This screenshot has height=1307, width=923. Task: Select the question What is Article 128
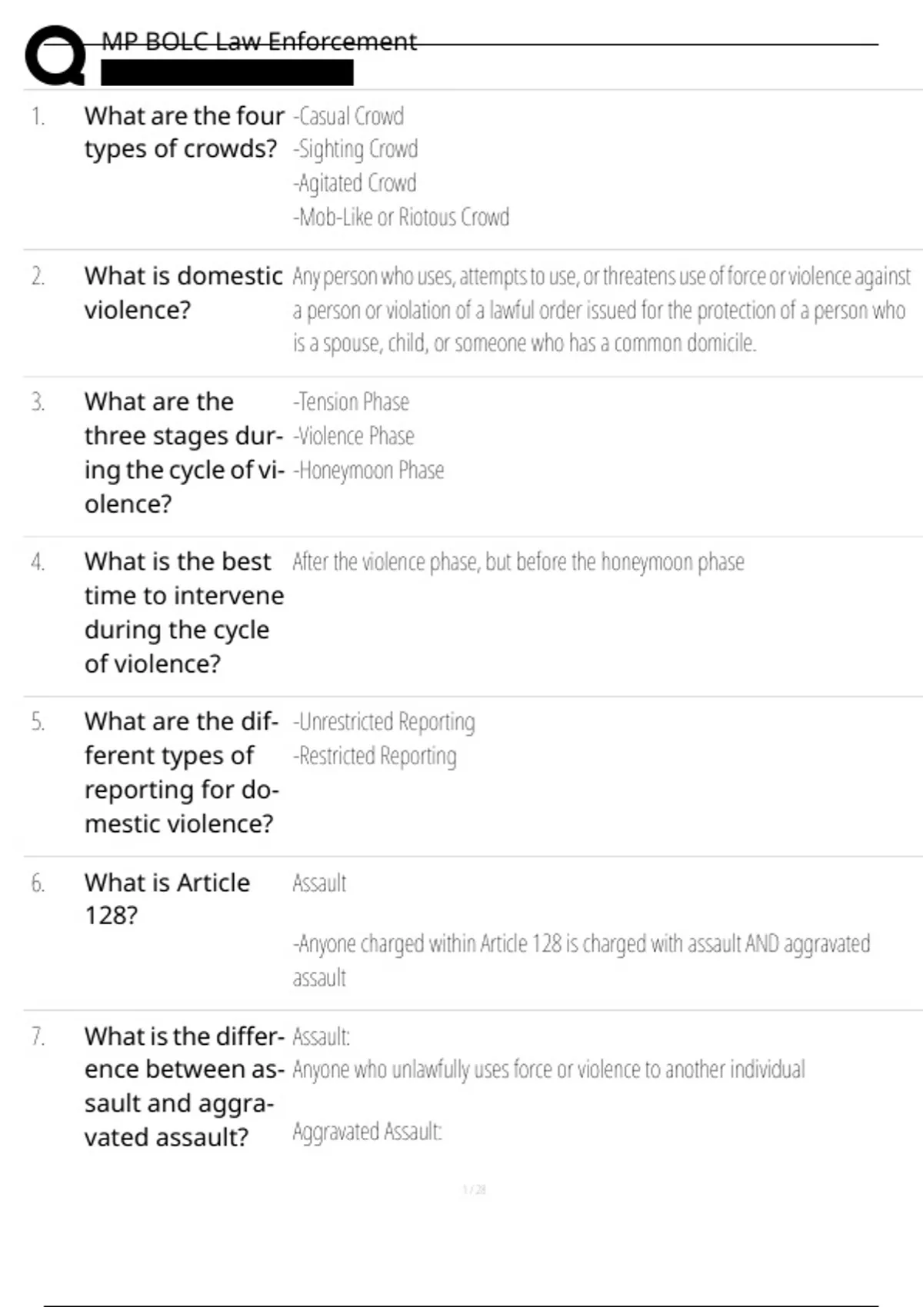pos(167,899)
